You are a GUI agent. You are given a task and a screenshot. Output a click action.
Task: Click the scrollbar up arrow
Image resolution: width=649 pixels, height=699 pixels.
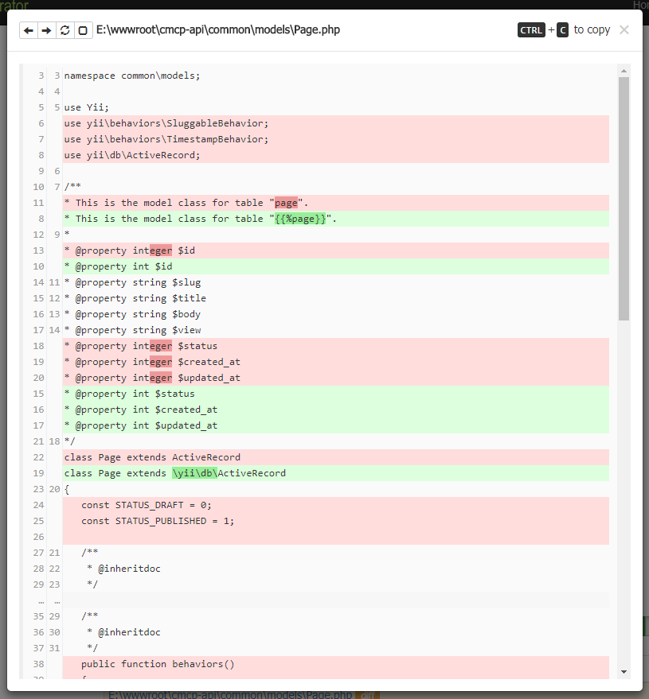tap(624, 72)
